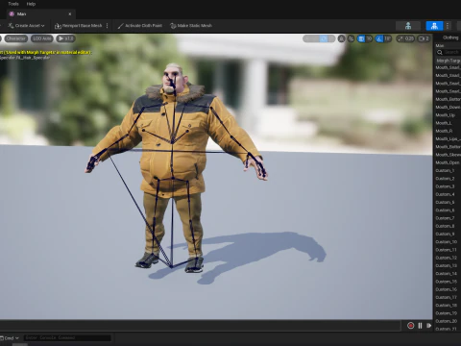Screen dimensions: 461x346
Task: Select the Custom_19 morph target
Action: pyautogui.click(x=448, y=313)
